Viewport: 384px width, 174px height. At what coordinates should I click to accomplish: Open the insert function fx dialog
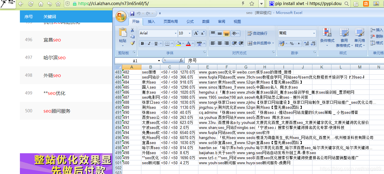click(x=181, y=60)
